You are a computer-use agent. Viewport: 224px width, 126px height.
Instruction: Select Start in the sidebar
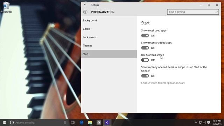[x=109, y=54]
